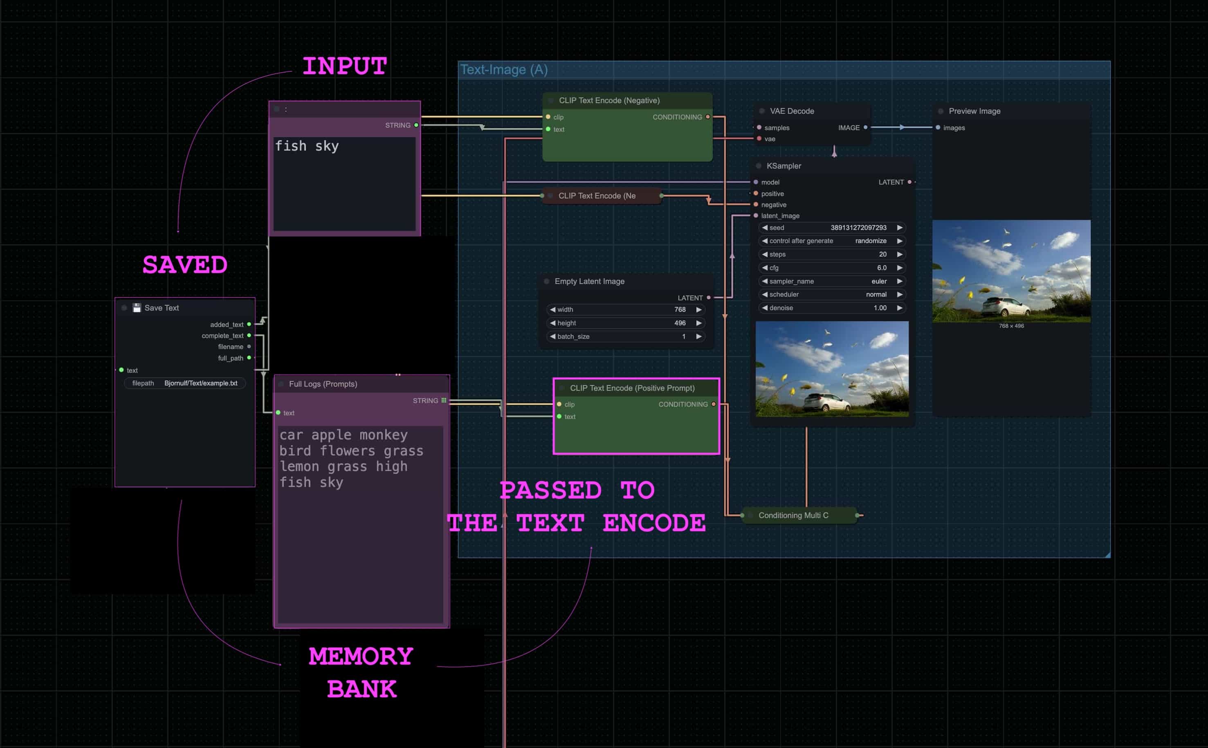Click the generated image thumbnail in Preview Image

1011,271
